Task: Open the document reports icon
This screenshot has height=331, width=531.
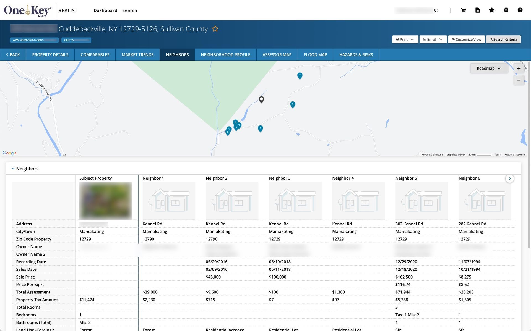Action: coord(478,10)
